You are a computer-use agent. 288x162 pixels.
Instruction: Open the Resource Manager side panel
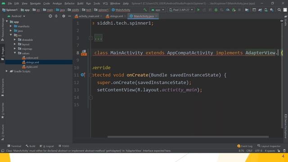tap(3, 29)
